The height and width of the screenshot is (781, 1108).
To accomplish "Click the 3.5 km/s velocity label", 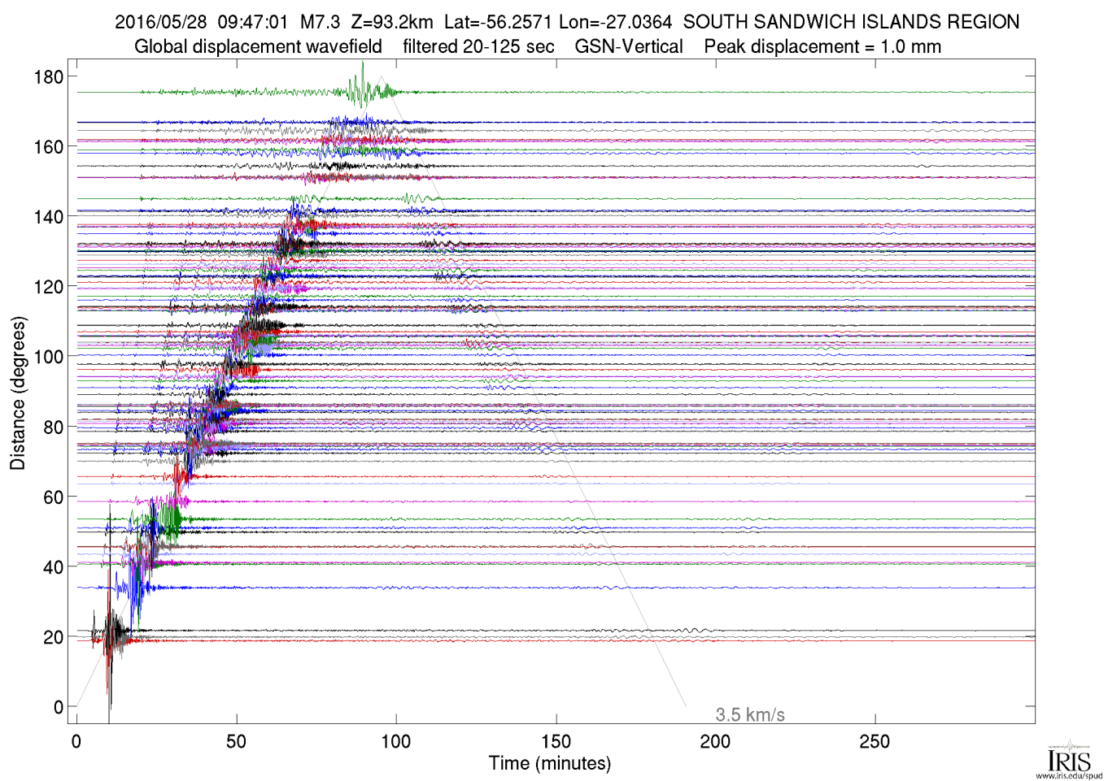I will (750, 715).
